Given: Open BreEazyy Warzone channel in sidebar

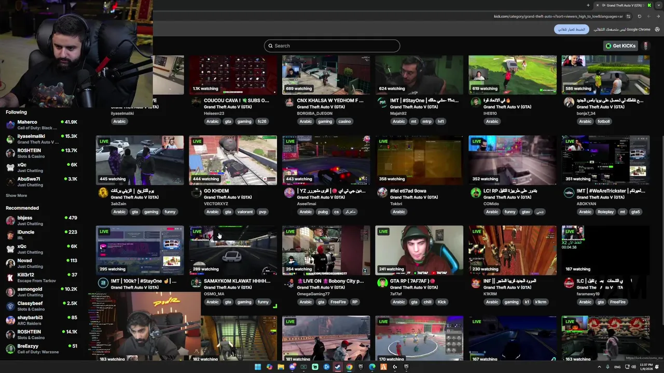Looking at the screenshot, I should [x=41, y=349].
